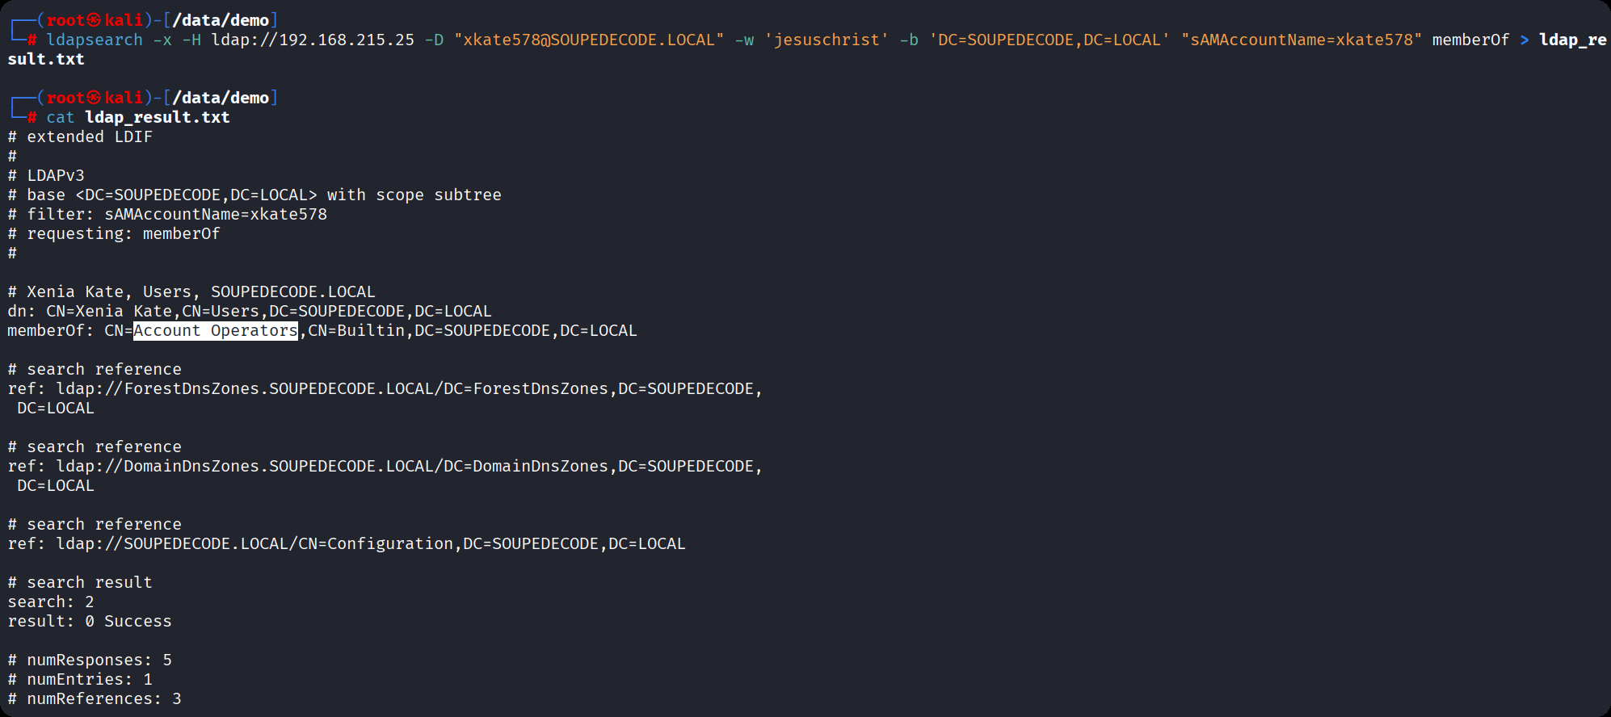Open the CN=Configuration ldap reference URL
1611x717 pixels.
[x=370, y=543]
